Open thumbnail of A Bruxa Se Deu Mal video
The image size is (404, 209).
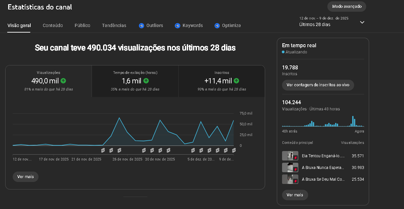point(290,179)
